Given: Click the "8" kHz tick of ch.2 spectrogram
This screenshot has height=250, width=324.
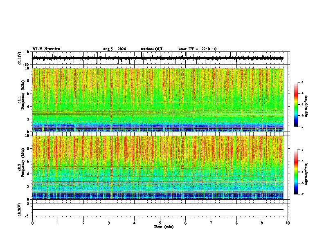Looking at the screenshot, I should (29, 149).
